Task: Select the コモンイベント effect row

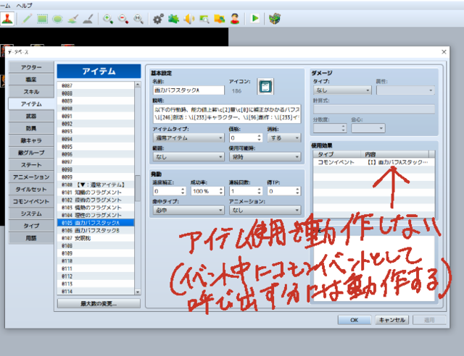Action: (x=374, y=162)
